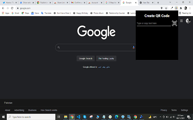Click the Business footer link
The height and width of the screenshot is (120, 193).
coord(32,110)
